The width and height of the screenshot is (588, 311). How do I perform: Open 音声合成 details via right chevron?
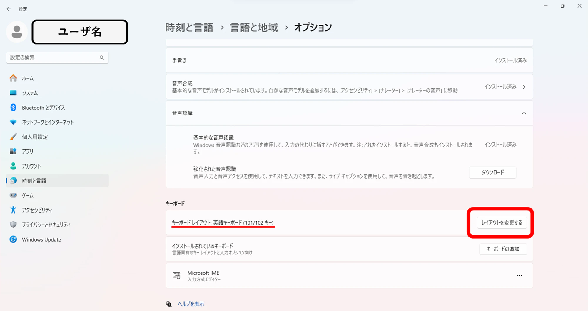(524, 87)
